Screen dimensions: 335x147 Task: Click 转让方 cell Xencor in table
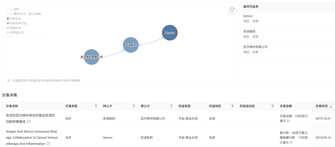pos(108,138)
